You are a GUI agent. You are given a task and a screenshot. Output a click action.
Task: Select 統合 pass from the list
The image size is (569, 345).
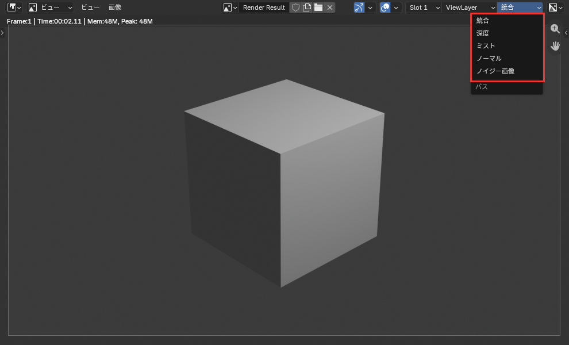507,21
